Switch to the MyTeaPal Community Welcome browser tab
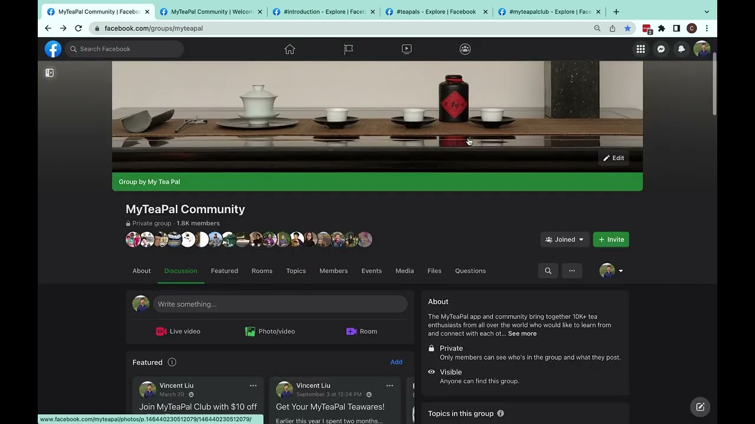The height and width of the screenshot is (424, 755). [x=211, y=12]
